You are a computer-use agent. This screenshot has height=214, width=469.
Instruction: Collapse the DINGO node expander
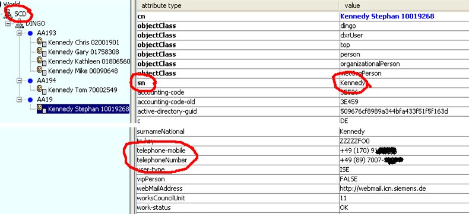coord(8,23)
